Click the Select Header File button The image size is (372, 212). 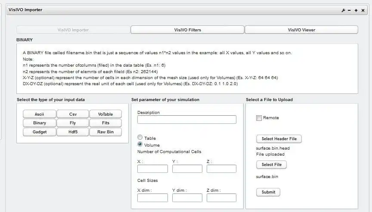279,139
